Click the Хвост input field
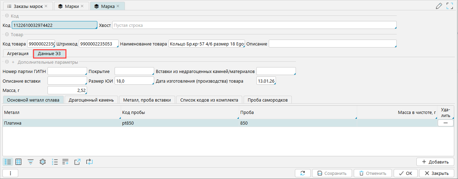The width and height of the screenshot is (458, 179). click(x=254, y=25)
